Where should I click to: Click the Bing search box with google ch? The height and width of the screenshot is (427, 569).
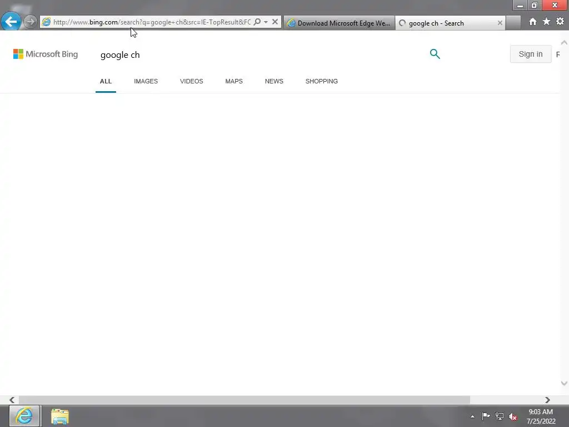click(x=261, y=55)
